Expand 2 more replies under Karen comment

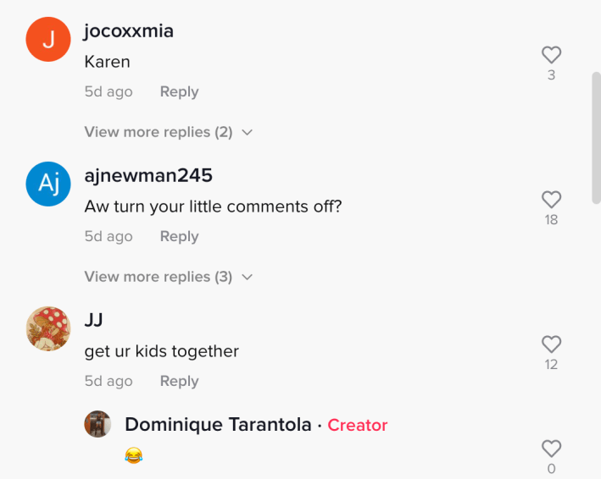tap(158, 132)
